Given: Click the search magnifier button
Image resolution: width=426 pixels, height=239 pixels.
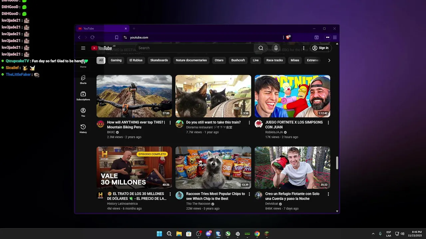Looking at the screenshot, I should (x=261, y=48).
